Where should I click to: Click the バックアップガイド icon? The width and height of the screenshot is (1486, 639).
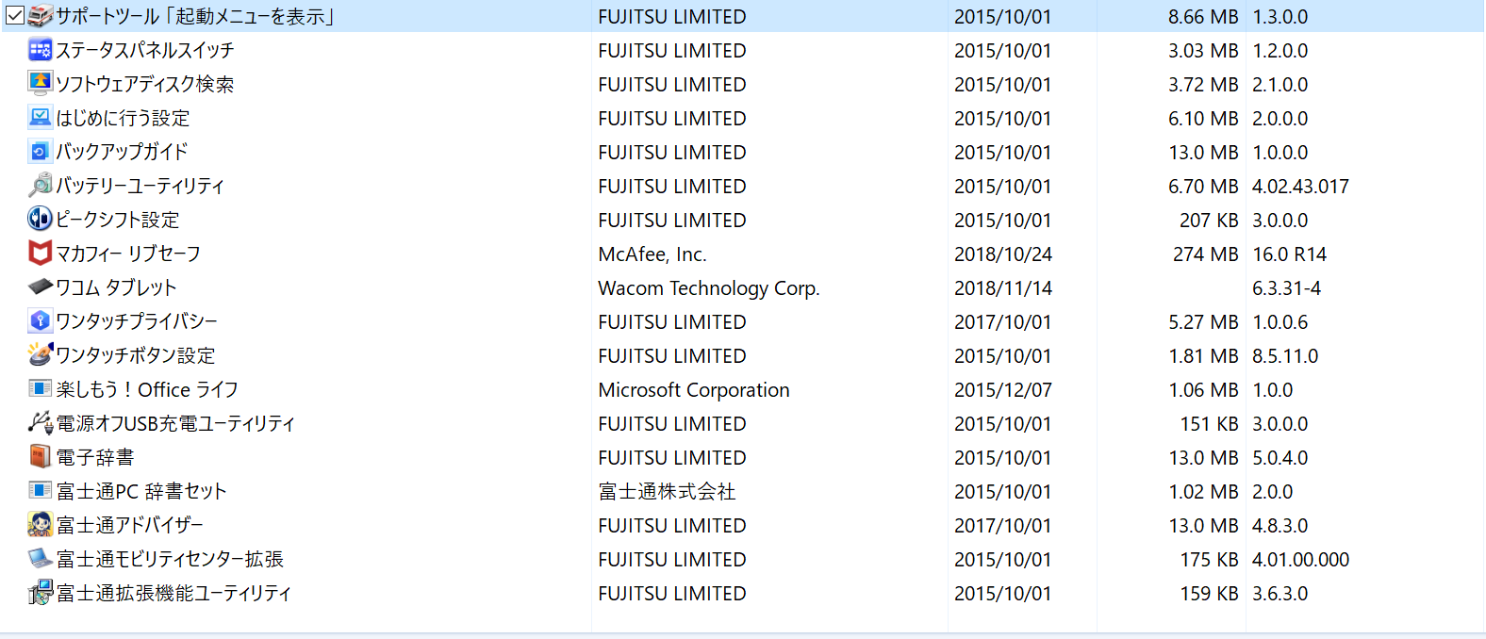tap(40, 152)
